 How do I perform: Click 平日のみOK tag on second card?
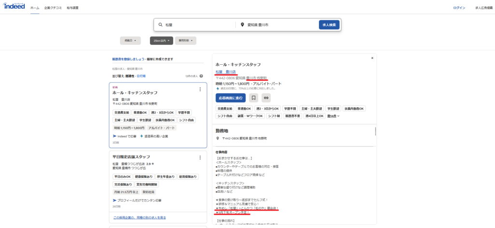(122, 177)
